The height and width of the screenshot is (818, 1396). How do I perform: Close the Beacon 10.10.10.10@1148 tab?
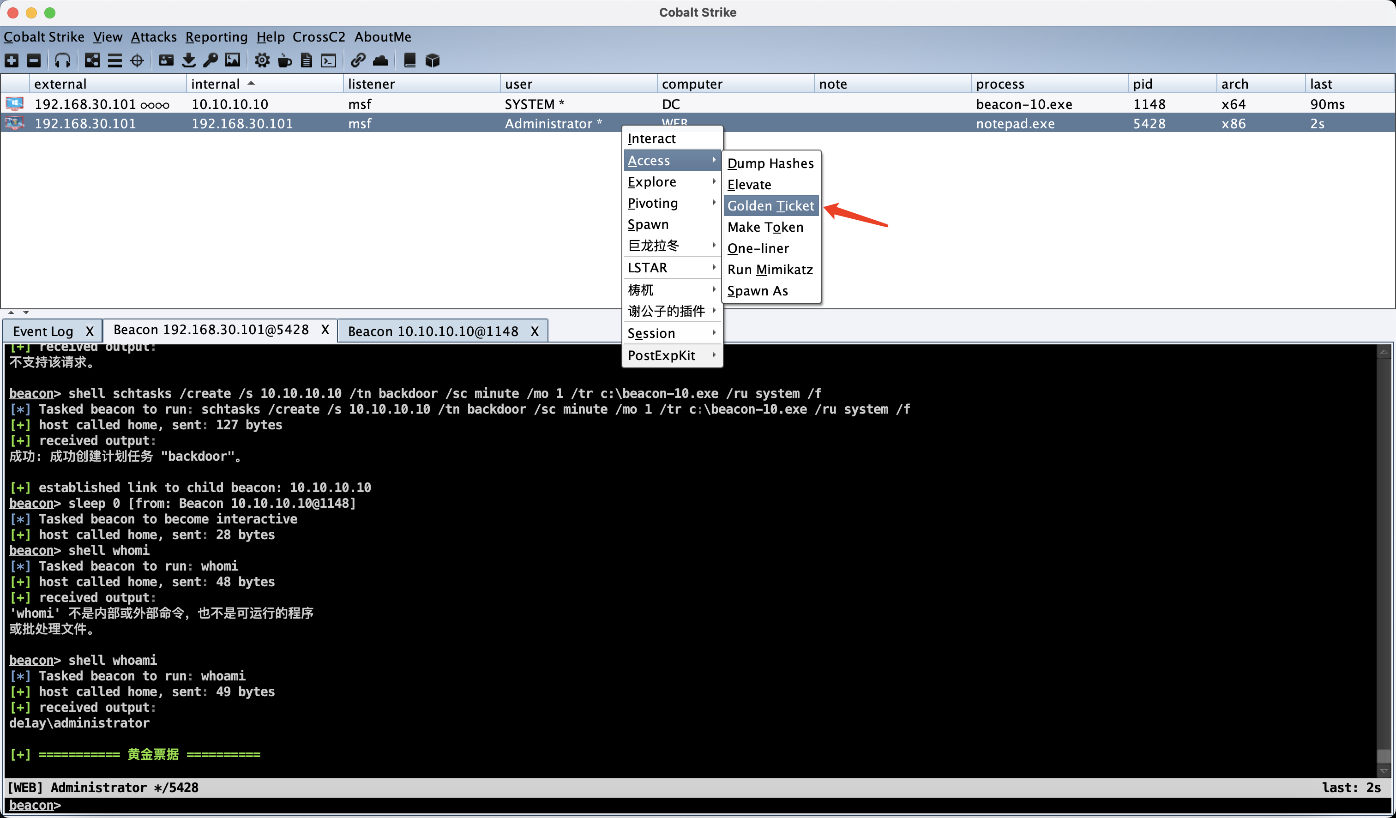pyautogui.click(x=535, y=331)
